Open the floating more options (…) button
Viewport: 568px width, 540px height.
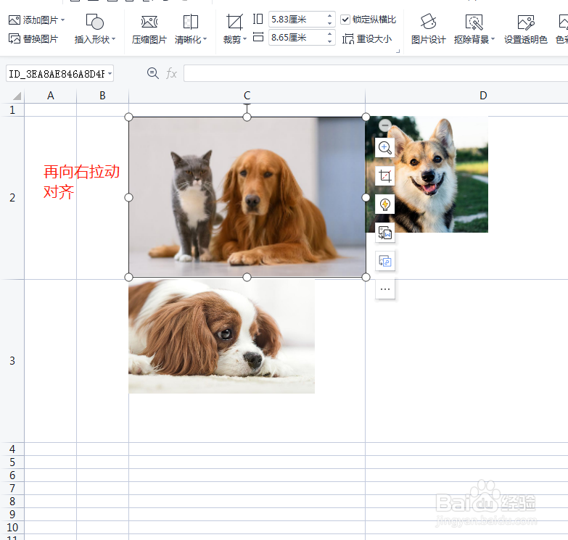(384, 289)
